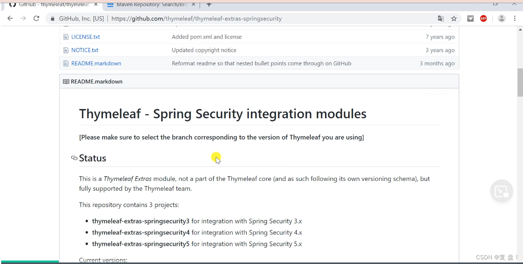The image size is (523, 264).
Task: Click the 'Thymeleaf - Spring Security integration modules' heading
Action: [223, 114]
